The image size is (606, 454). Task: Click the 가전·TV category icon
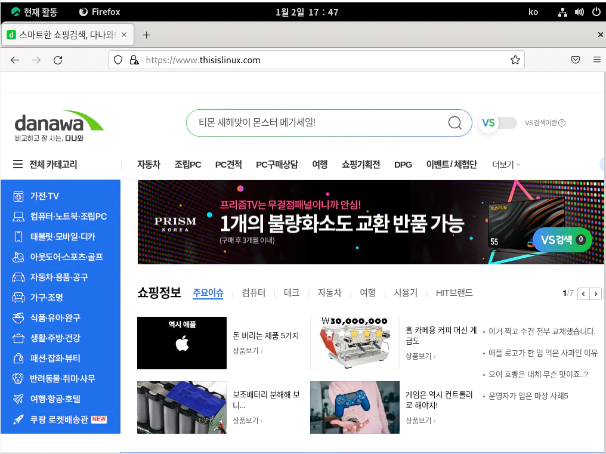click(18, 196)
